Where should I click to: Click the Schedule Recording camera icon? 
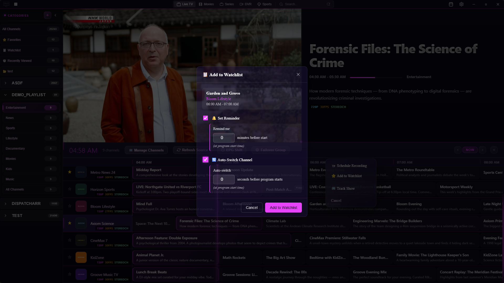[x=334, y=166]
